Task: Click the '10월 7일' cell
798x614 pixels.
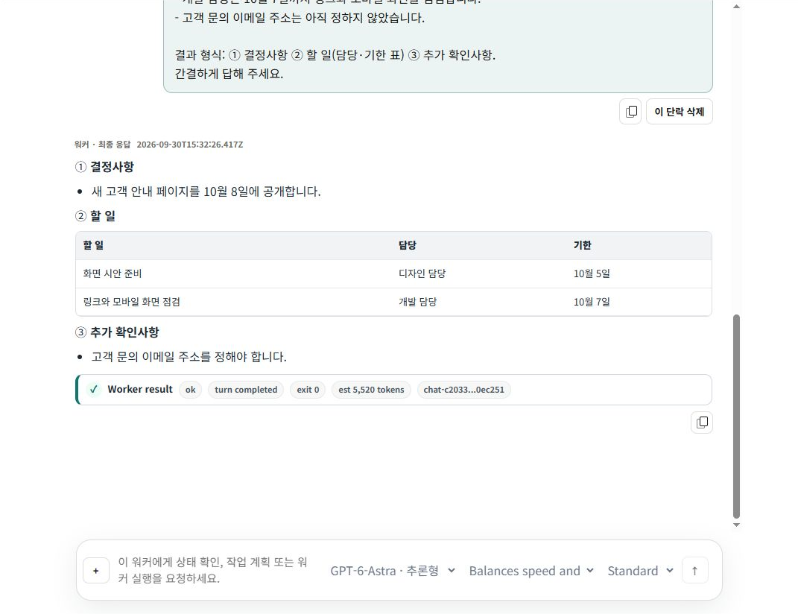Action: click(x=592, y=302)
